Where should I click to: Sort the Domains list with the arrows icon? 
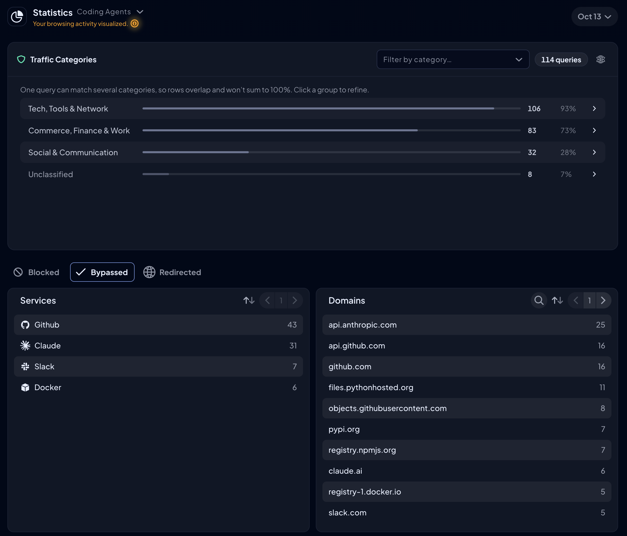click(x=557, y=300)
